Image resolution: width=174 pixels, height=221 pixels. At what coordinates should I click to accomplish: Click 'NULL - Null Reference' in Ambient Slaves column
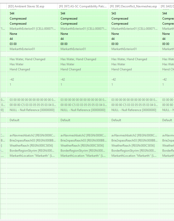tap(32, 110)
